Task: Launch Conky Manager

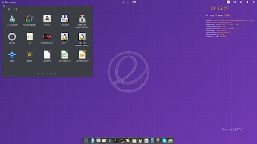Action: 47,38
